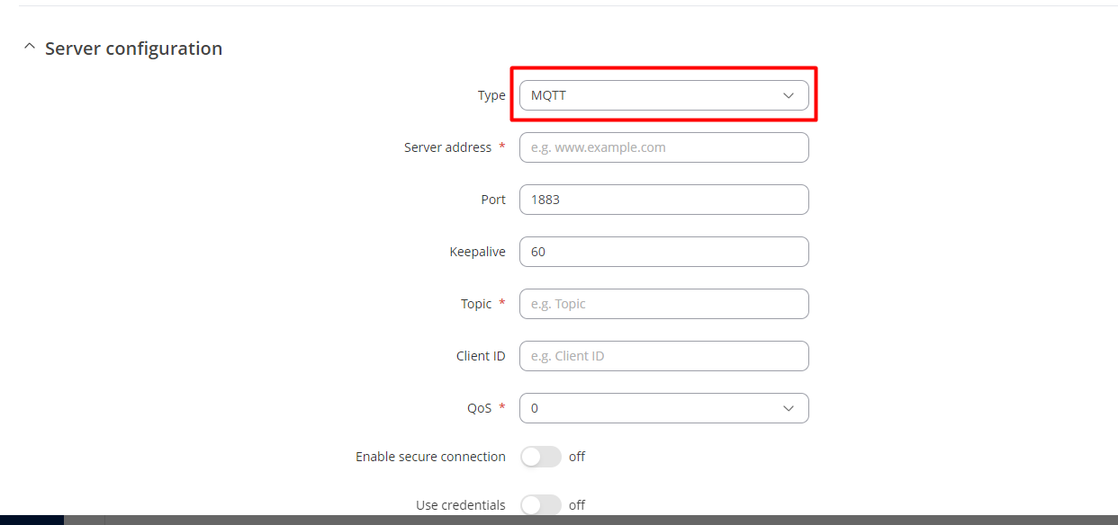
Task: Collapse the Server configuration section chevron
Action: (30, 48)
